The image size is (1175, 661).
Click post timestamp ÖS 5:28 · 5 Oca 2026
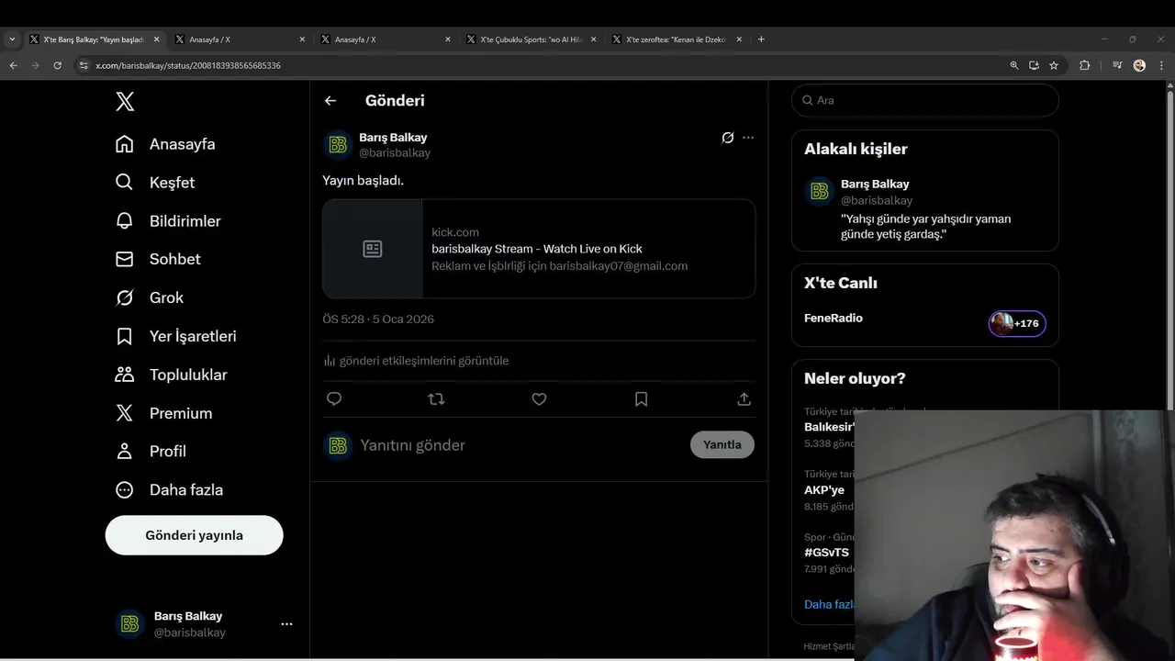[378, 319]
